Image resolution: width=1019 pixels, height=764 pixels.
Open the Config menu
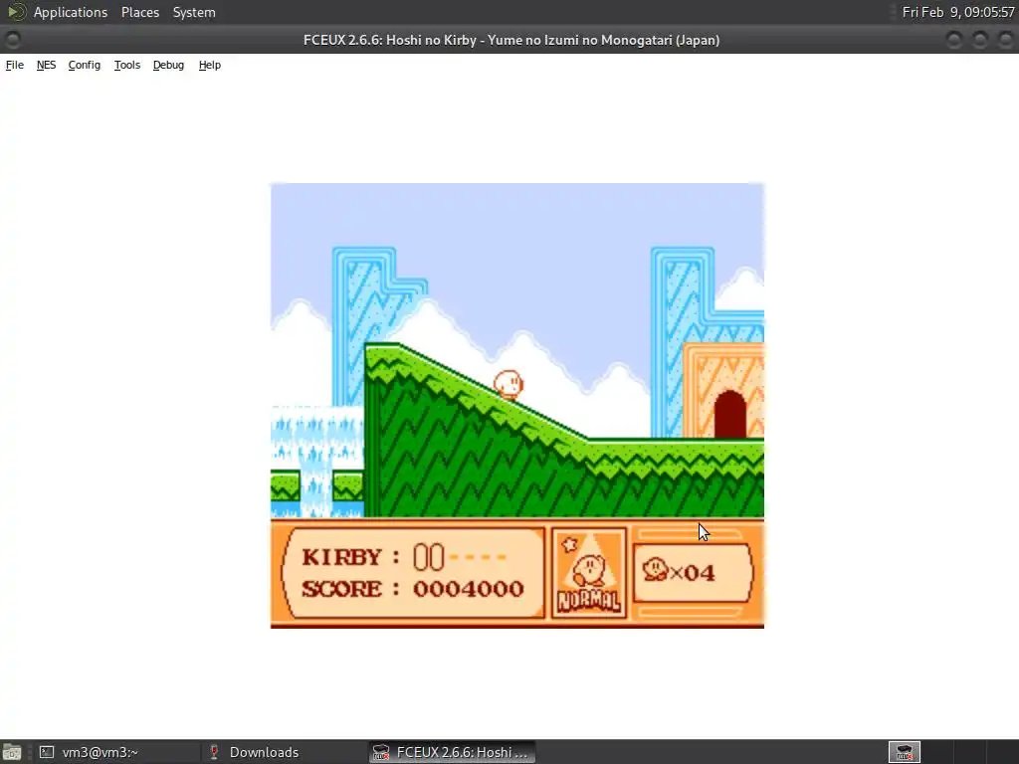point(85,65)
